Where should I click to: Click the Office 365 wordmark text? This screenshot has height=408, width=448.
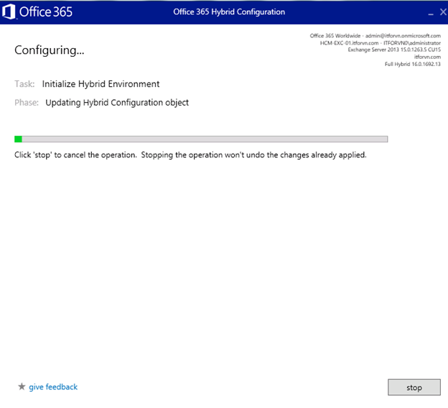click(x=45, y=12)
